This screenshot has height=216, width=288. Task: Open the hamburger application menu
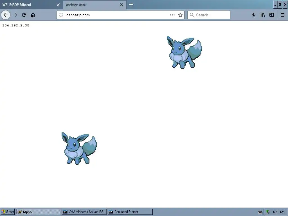click(x=282, y=15)
